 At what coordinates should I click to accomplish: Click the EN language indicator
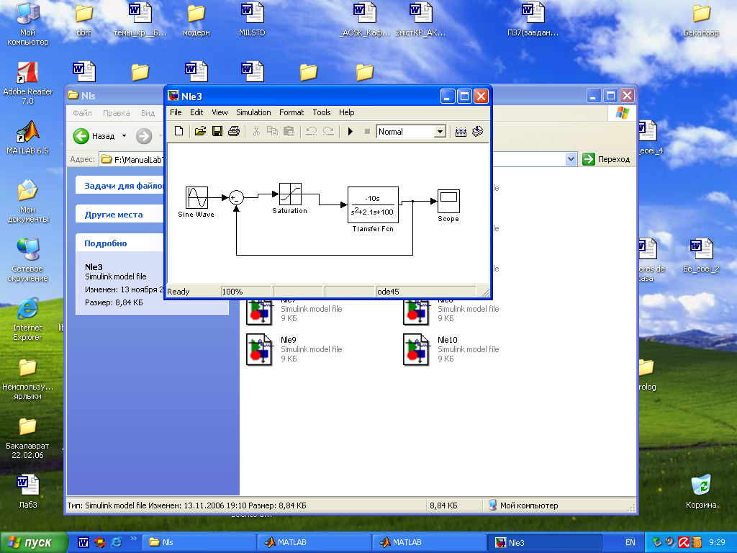pyautogui.click(x=630, y=543)
